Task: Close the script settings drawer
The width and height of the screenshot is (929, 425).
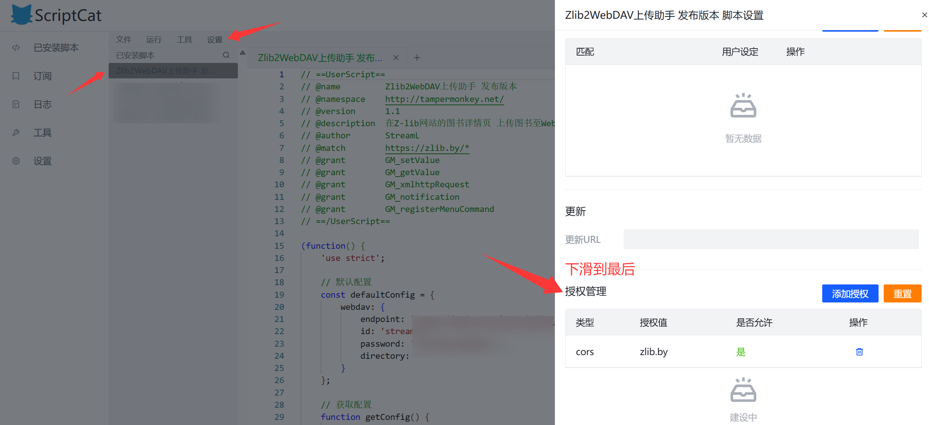Action: coord(924,15)
